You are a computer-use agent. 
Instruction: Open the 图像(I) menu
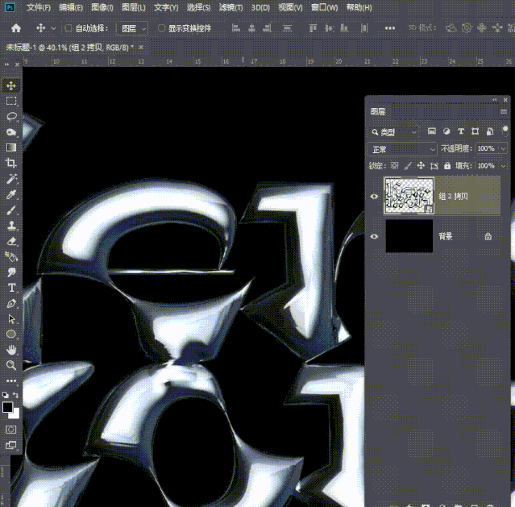pyautogui.click(x=102, y=7)
